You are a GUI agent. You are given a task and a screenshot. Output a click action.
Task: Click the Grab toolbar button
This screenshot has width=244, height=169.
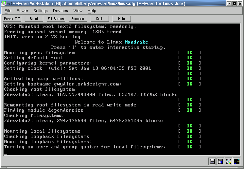coord(99,19)
